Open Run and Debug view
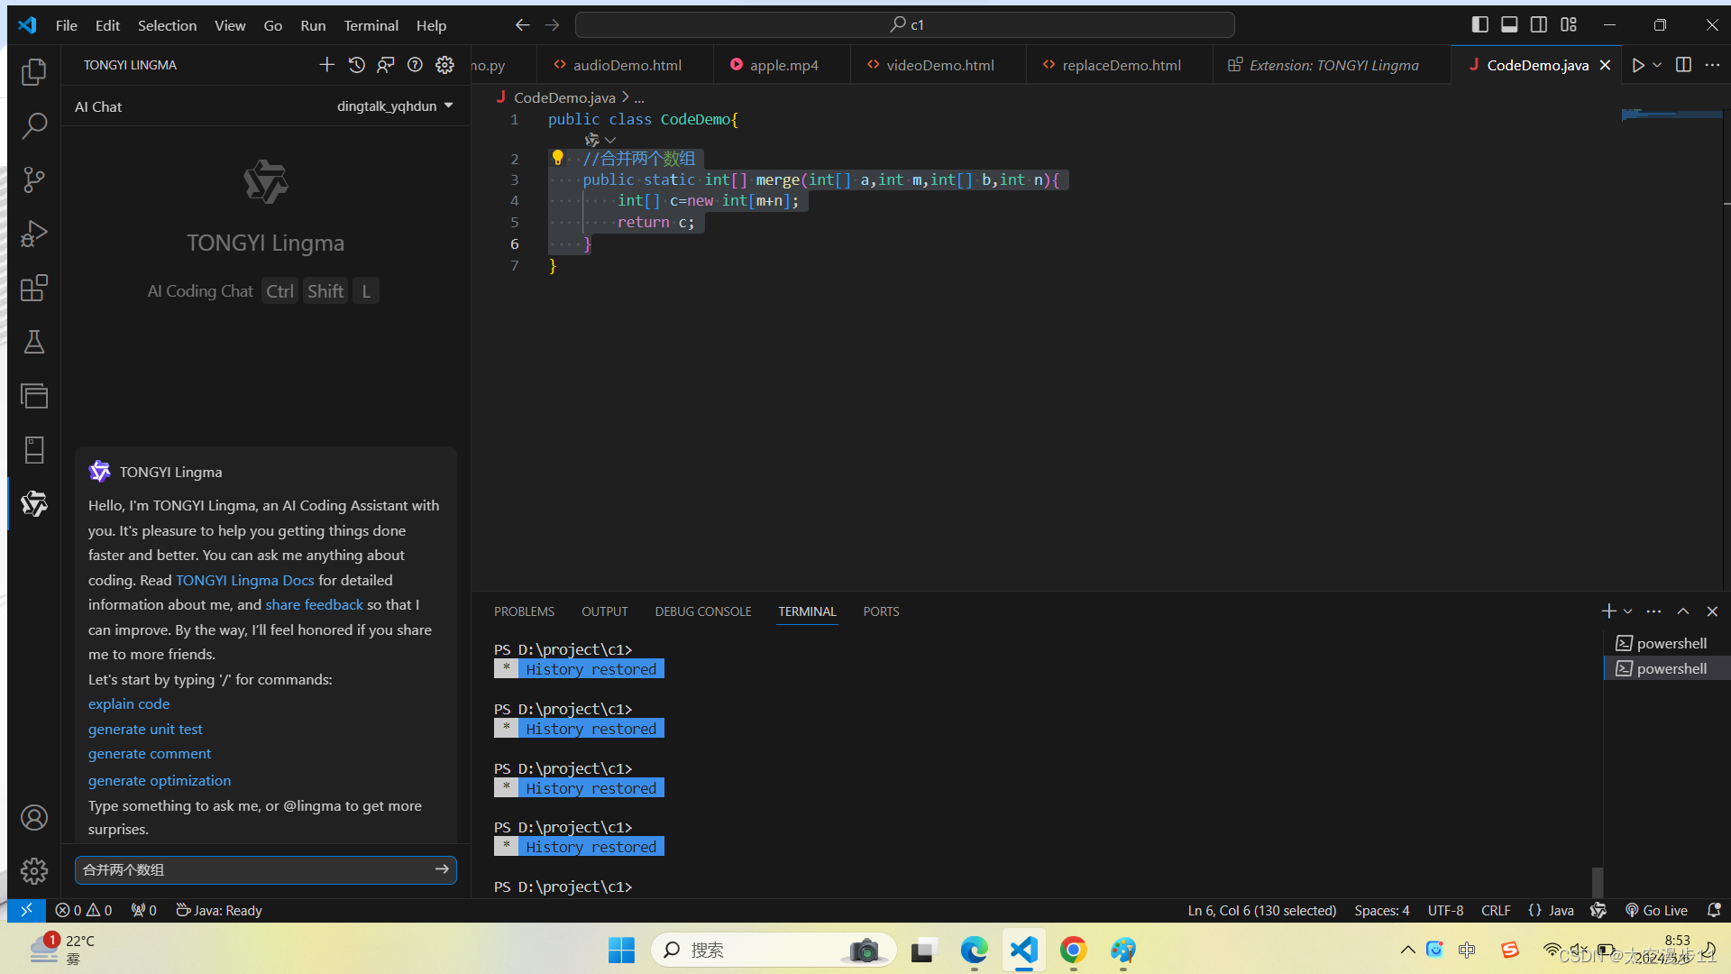This screenshot has height=974, width=1731. click(x=34, y=234)
